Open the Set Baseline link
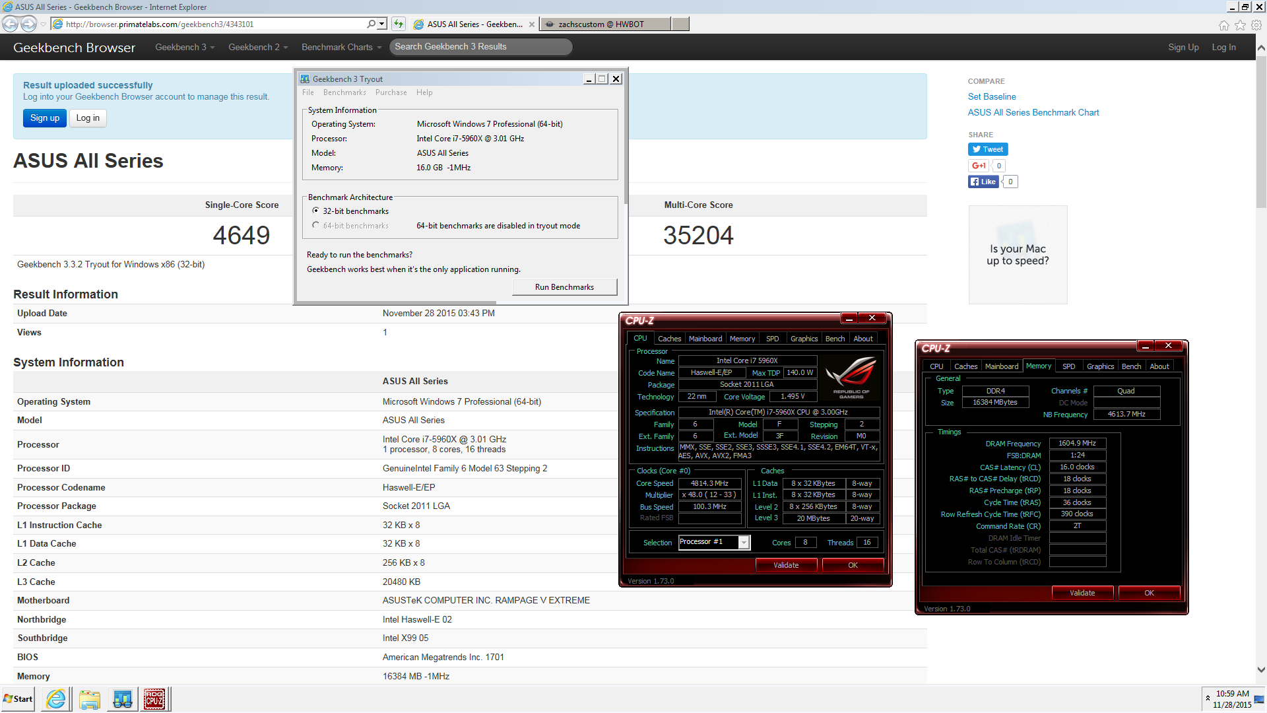The image size is (1267, 713). 992,96
